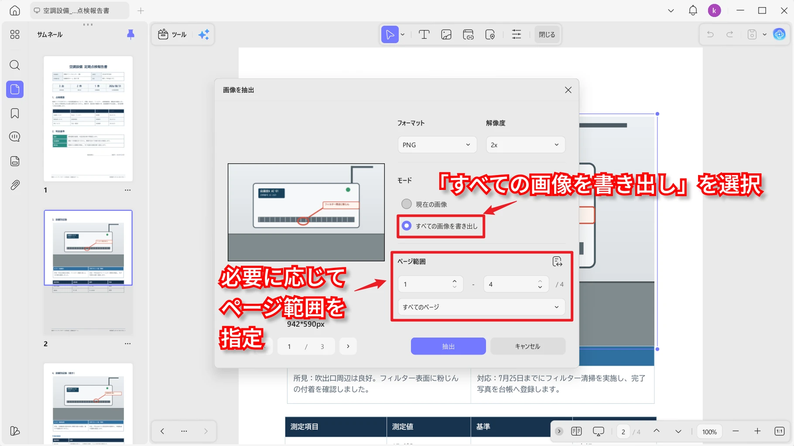Open the notifications bell
Screen dimensions: 794x446
coord(693,10)
